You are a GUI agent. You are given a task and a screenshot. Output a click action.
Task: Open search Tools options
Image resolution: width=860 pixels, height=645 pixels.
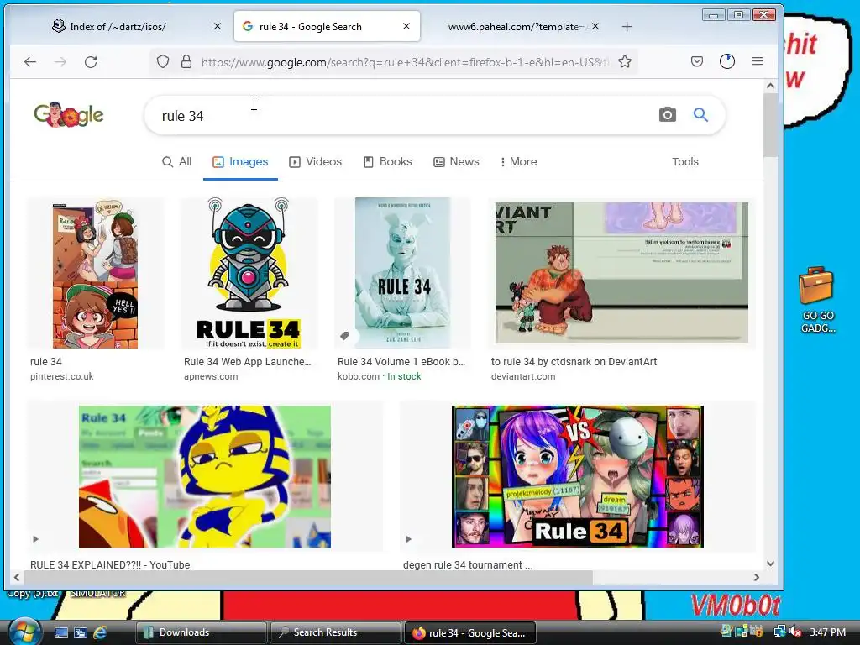(685, 162)
